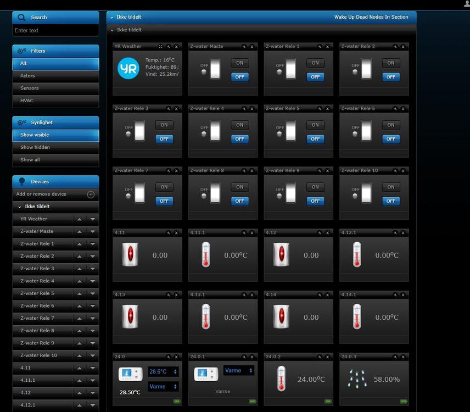Viewport: 470px width, 412px height.
Task: Click the thermostat icon on 24.0 card
Action: (130, 374)
